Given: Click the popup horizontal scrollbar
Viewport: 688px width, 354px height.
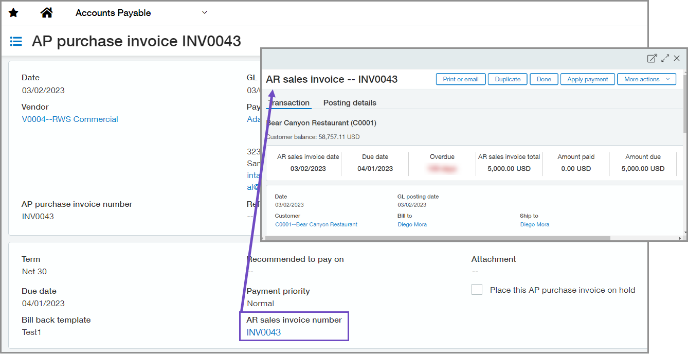Looking at the screenshot, I should (437, 238).
